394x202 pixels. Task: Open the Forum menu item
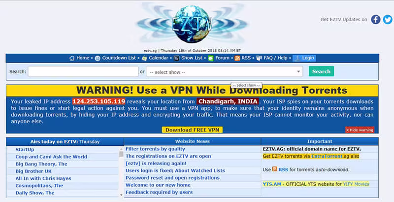[x=222, y=58]
